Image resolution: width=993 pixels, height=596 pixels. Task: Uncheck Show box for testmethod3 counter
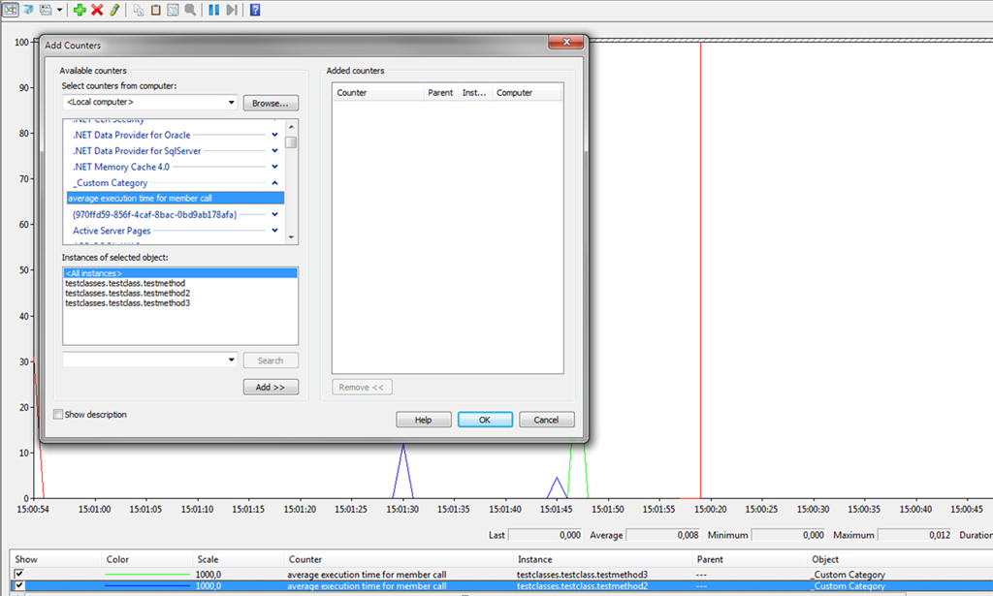click(x=18, y=575)
